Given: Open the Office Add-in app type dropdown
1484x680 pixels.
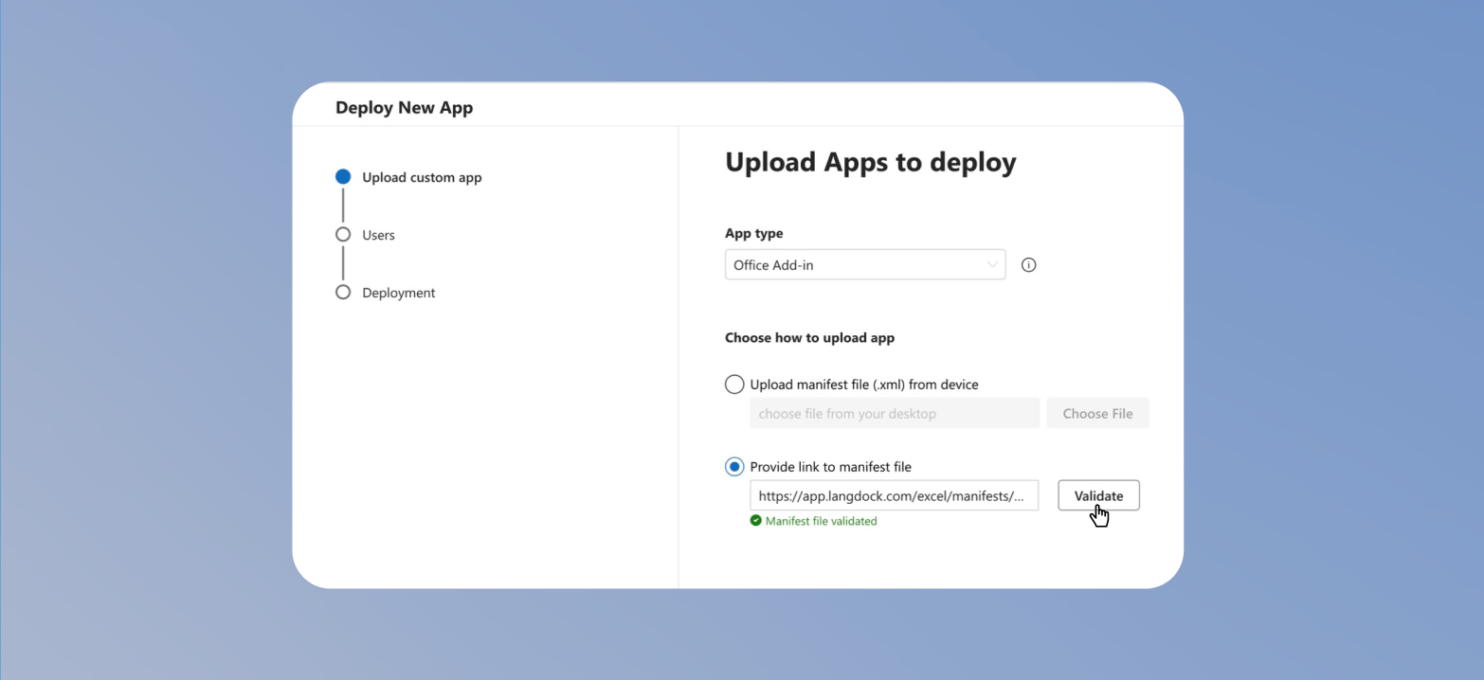Looking at the screenshot, I should [865, 265].
